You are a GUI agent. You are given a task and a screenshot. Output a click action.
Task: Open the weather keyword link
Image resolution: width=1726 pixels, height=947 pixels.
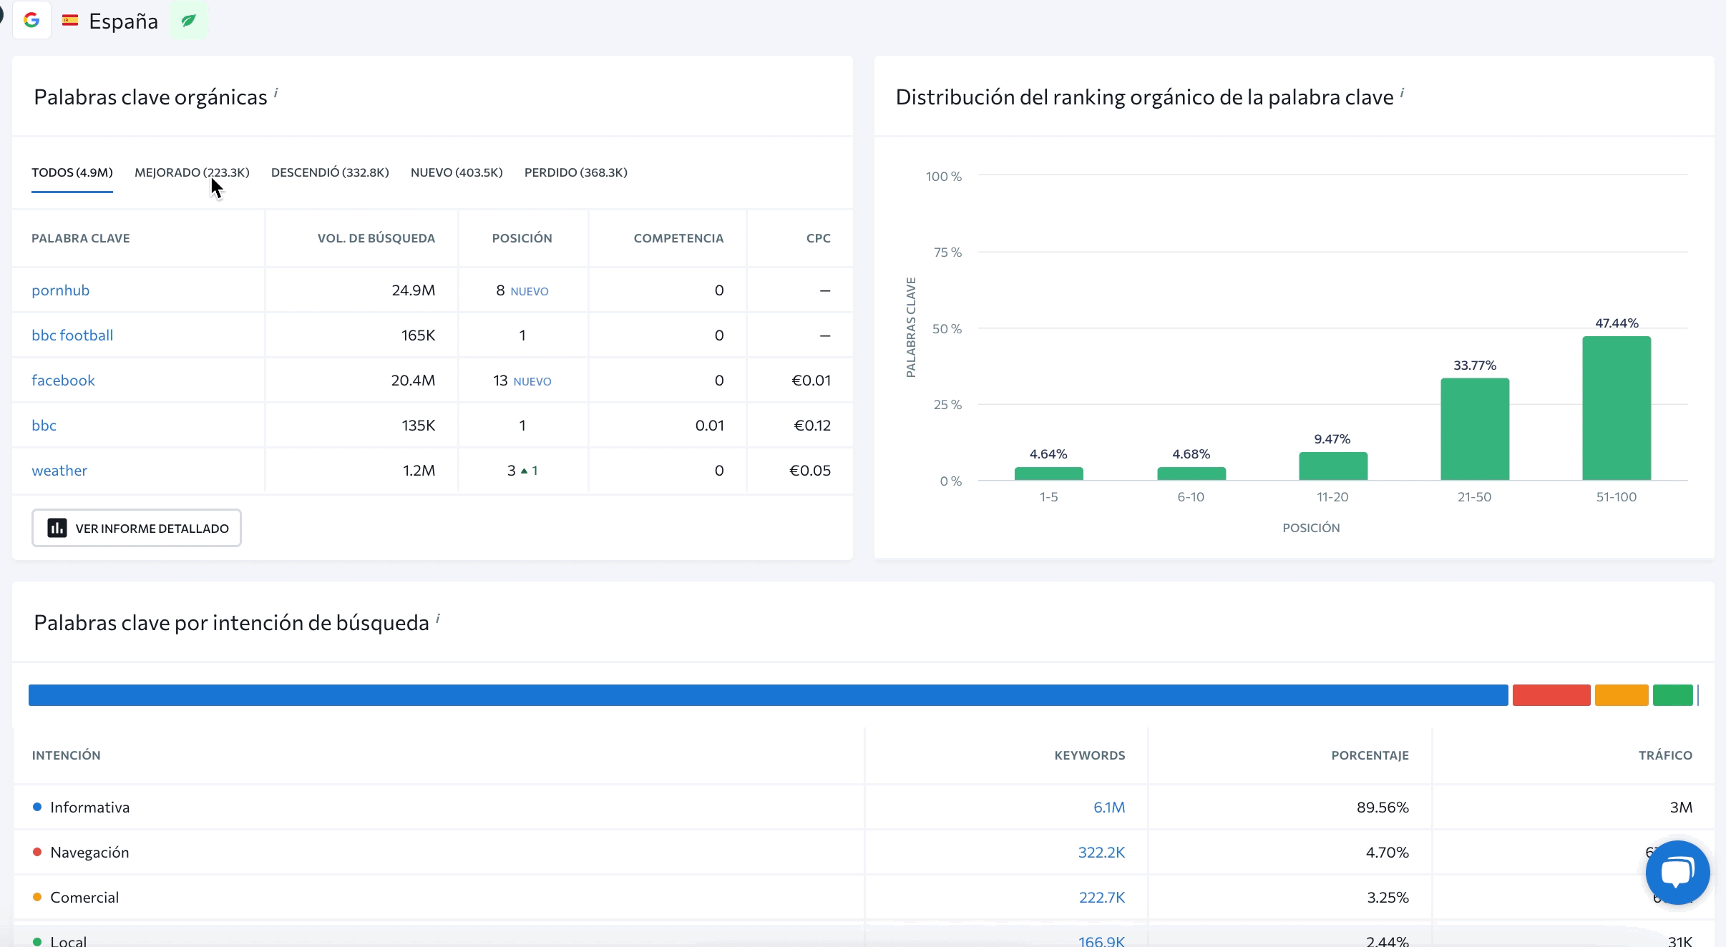[x=59, y=470]
